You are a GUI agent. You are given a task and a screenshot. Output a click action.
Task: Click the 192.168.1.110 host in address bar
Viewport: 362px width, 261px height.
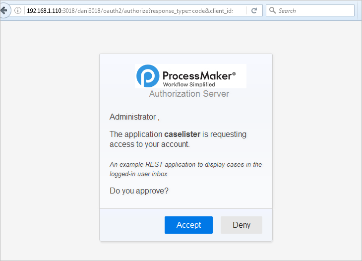(44, 10)
